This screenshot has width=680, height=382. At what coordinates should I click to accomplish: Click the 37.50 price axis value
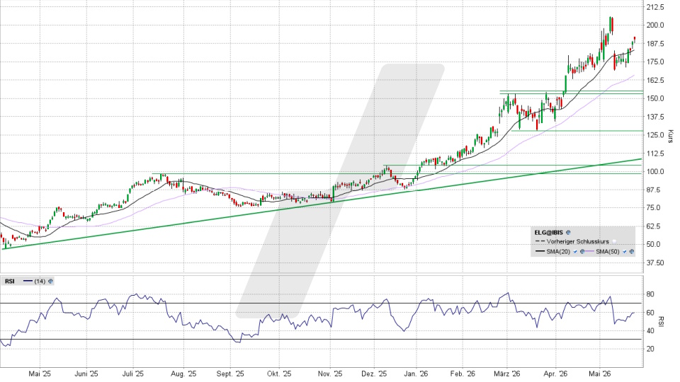[654, 263]
